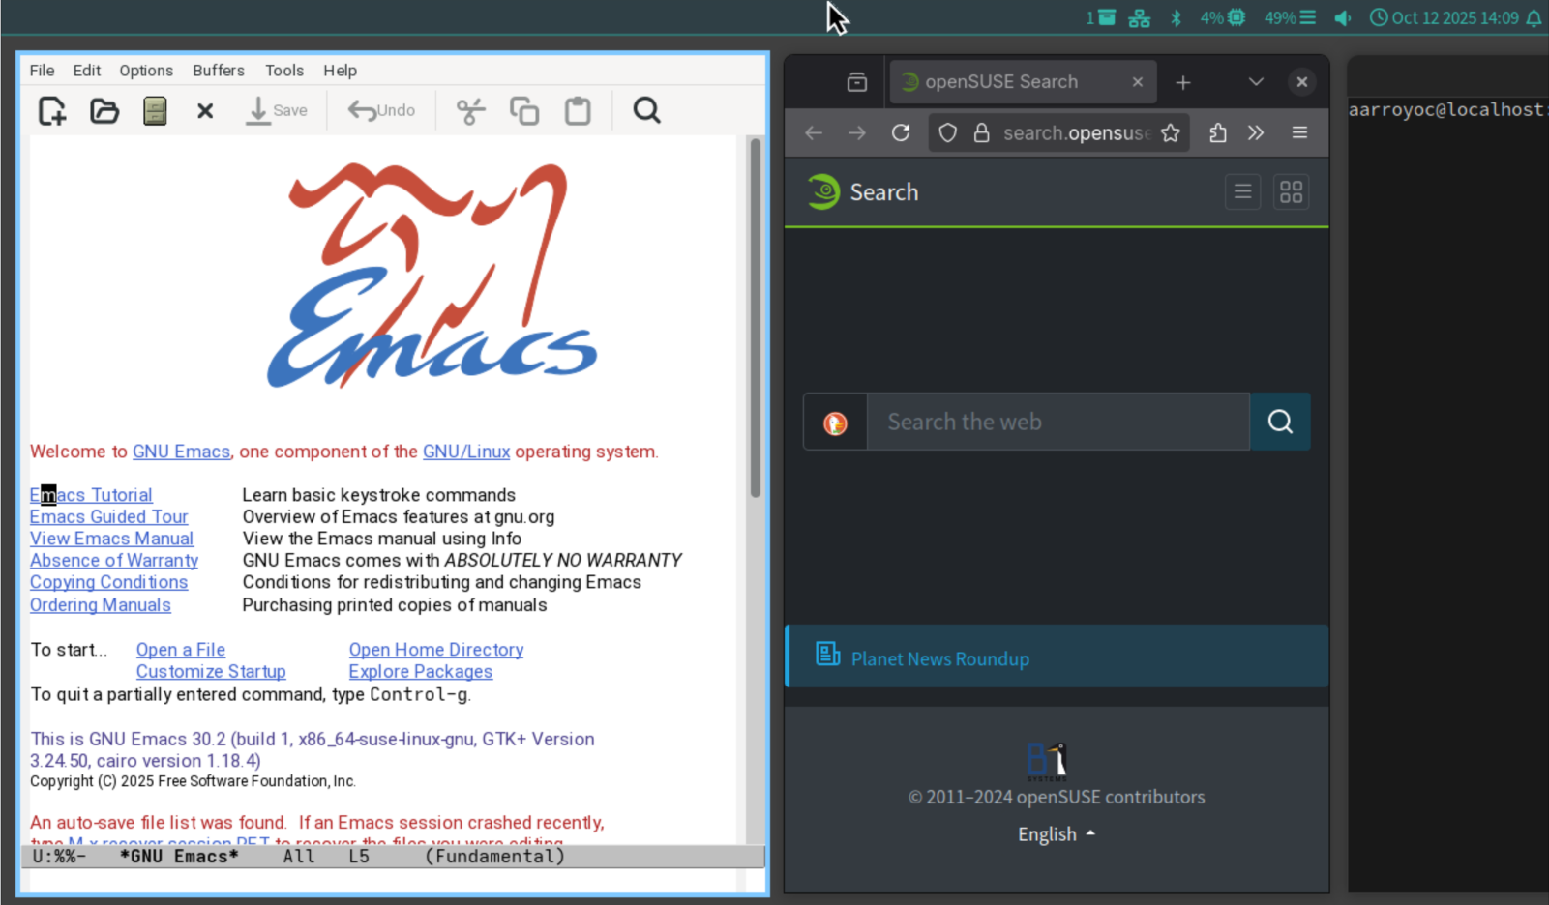
Task: Click the Planet News Roundup link
Action: (939, 658)
